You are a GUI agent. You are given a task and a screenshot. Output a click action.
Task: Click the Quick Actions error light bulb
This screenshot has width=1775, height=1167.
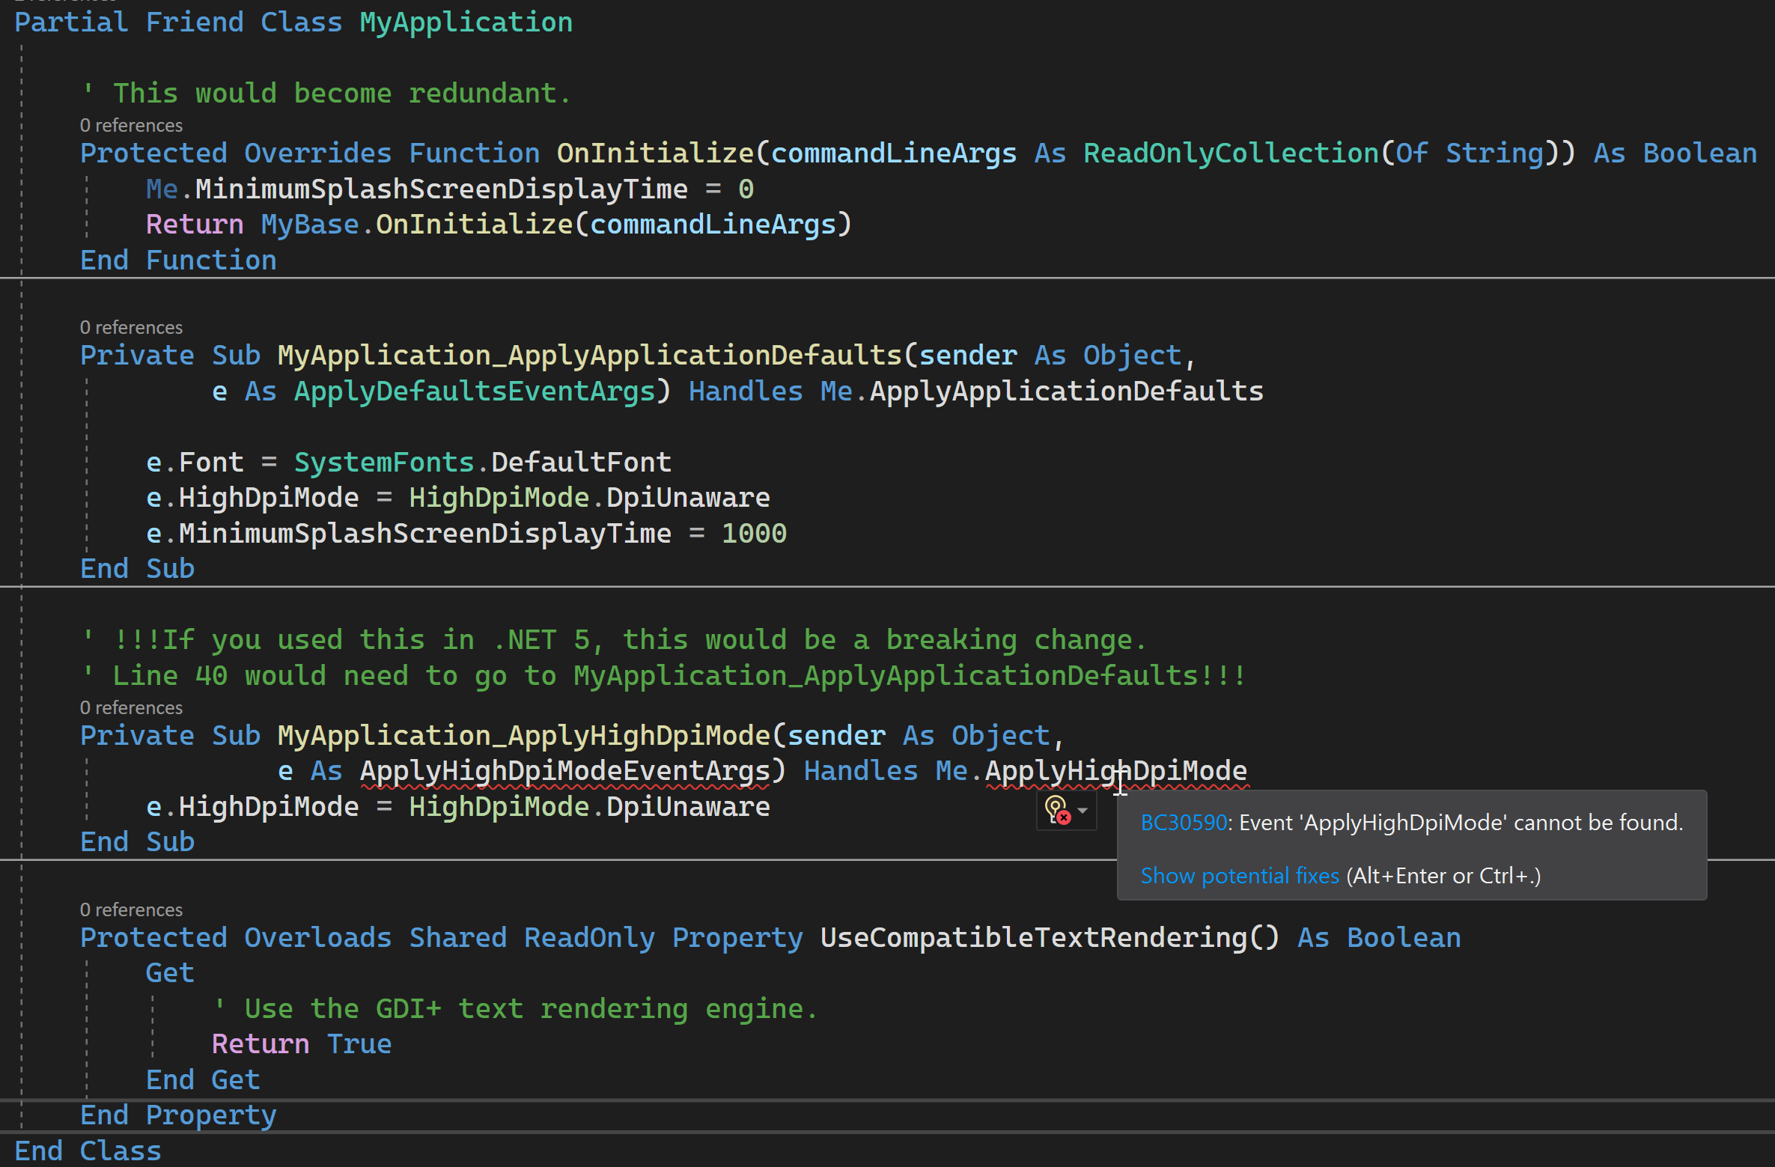[x=1056, y=811]
